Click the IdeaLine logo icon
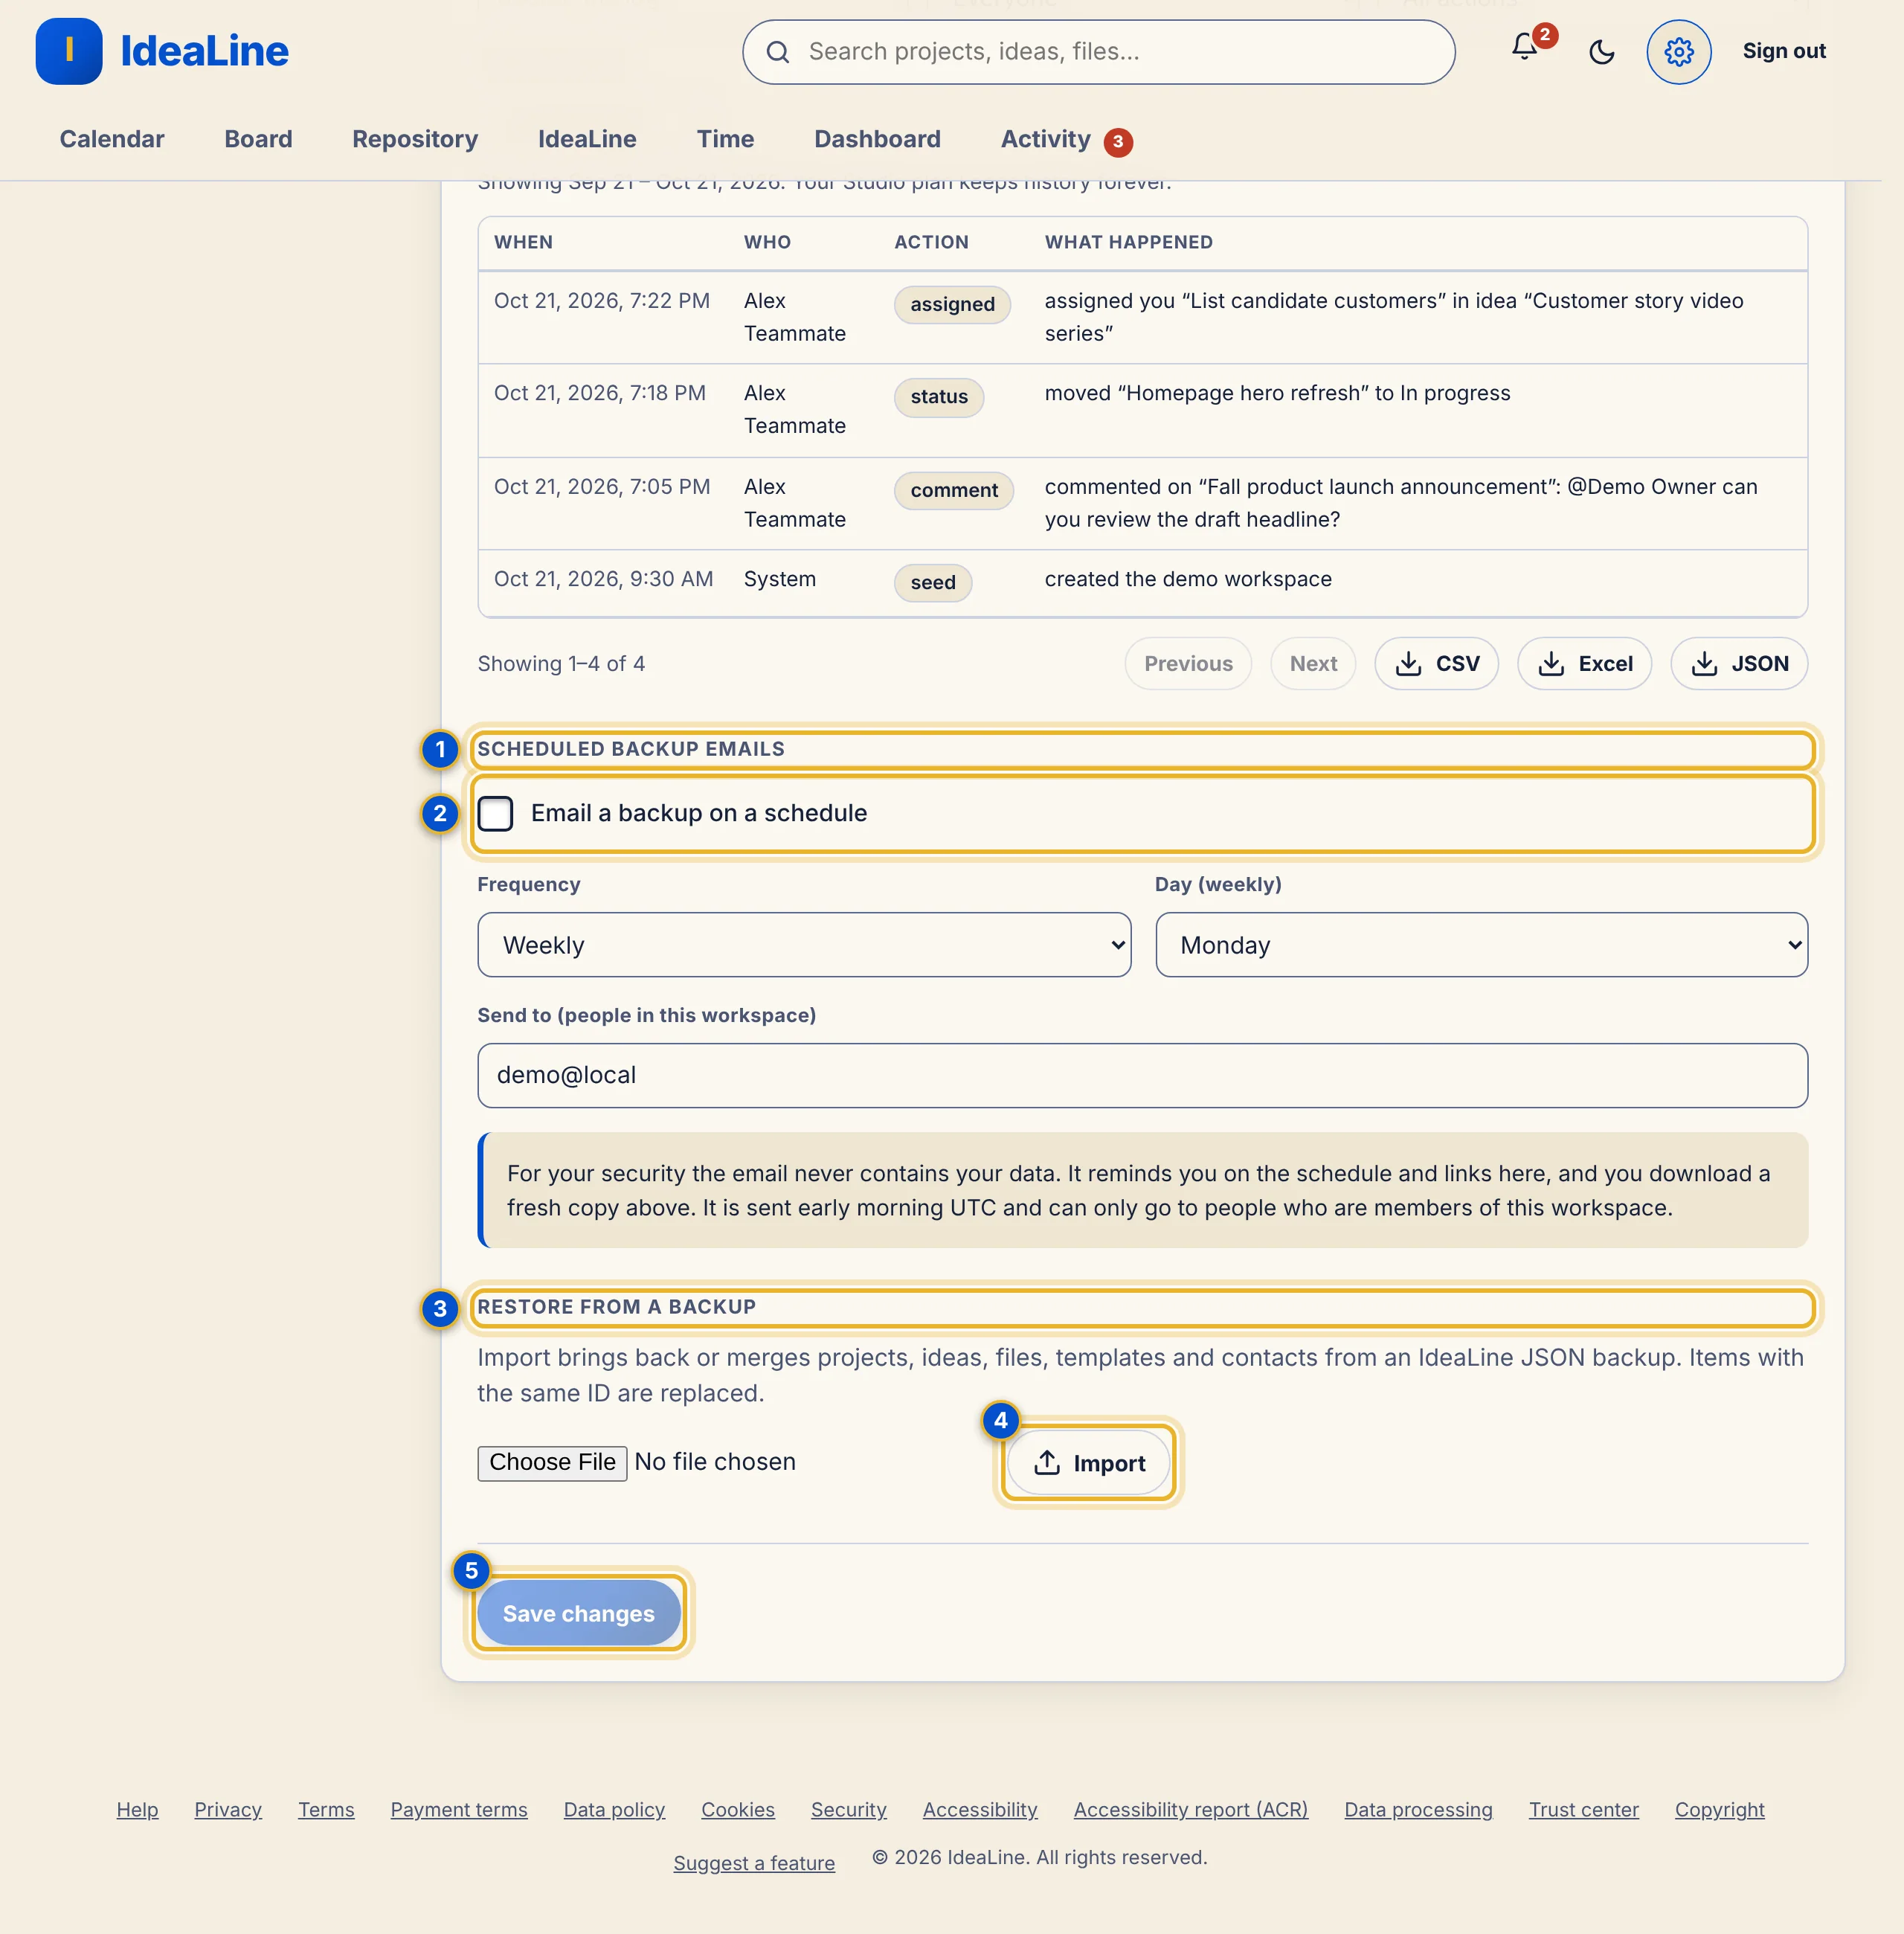This screenshot has height=1934, width=1904. click(69, 51)
